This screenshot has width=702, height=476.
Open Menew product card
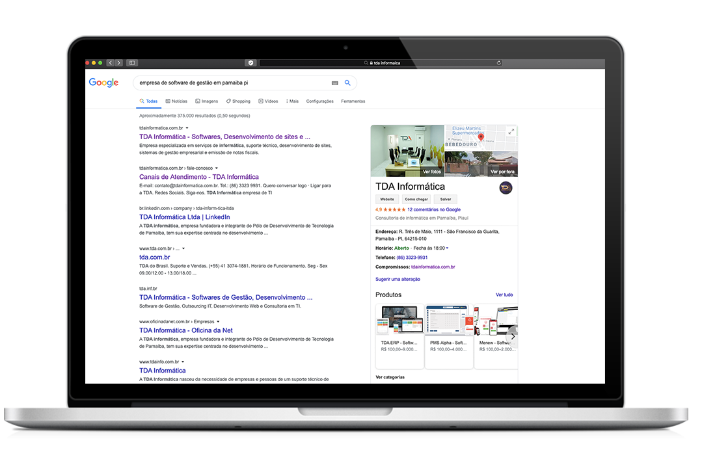pyautogui.click(x=496, y=336)
